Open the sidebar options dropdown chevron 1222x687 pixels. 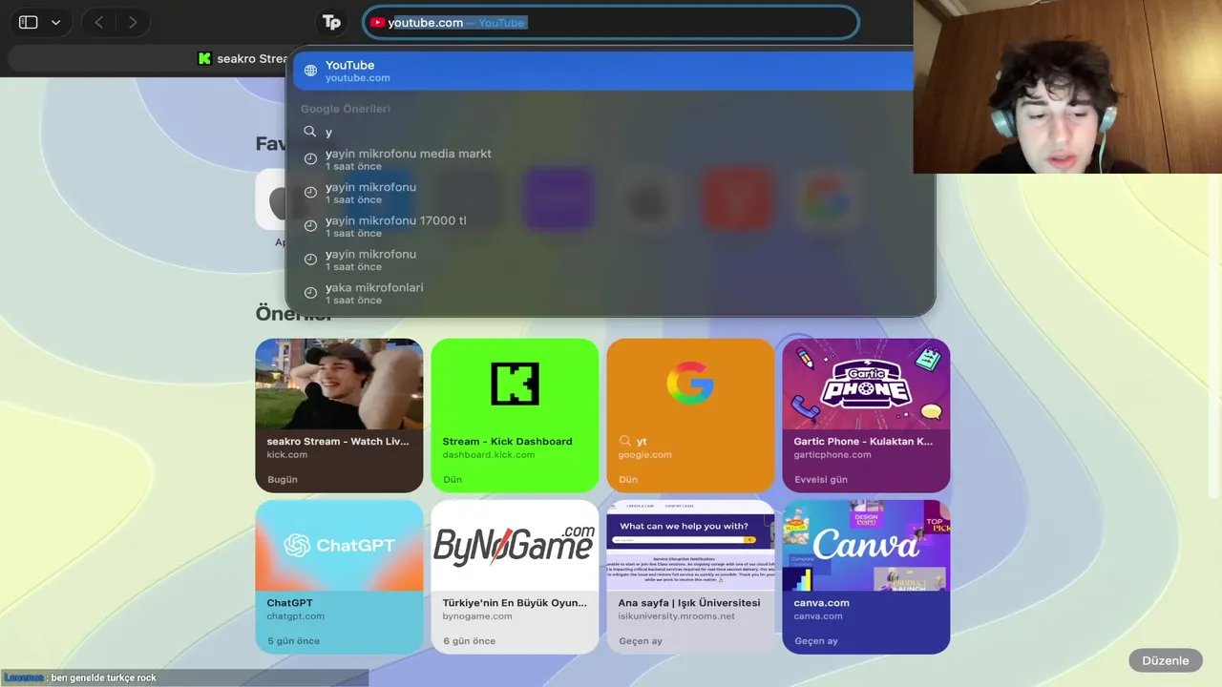tap(55, 22)
